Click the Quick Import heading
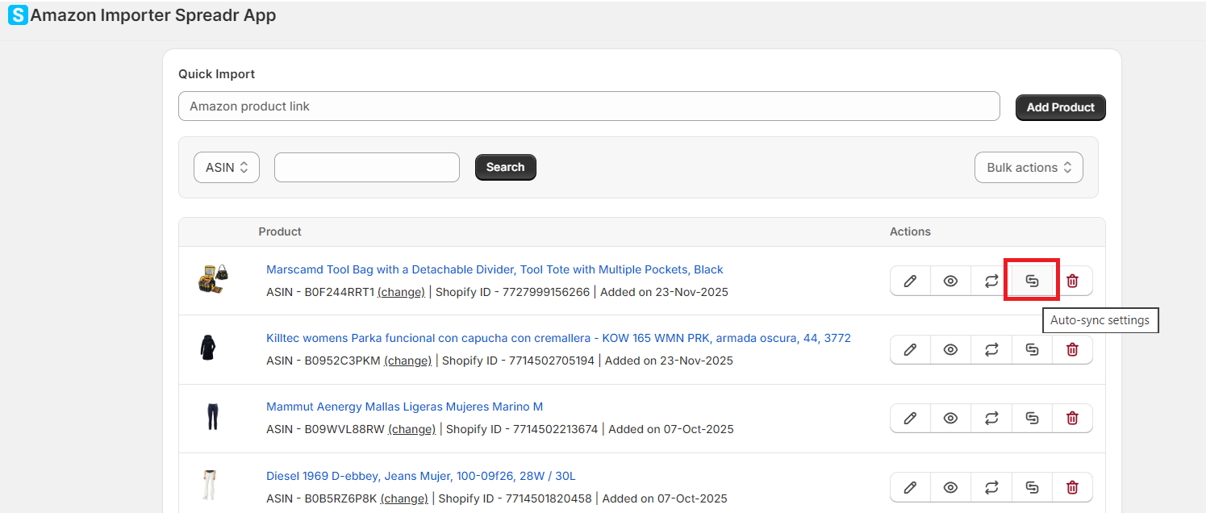 point(216,74)
